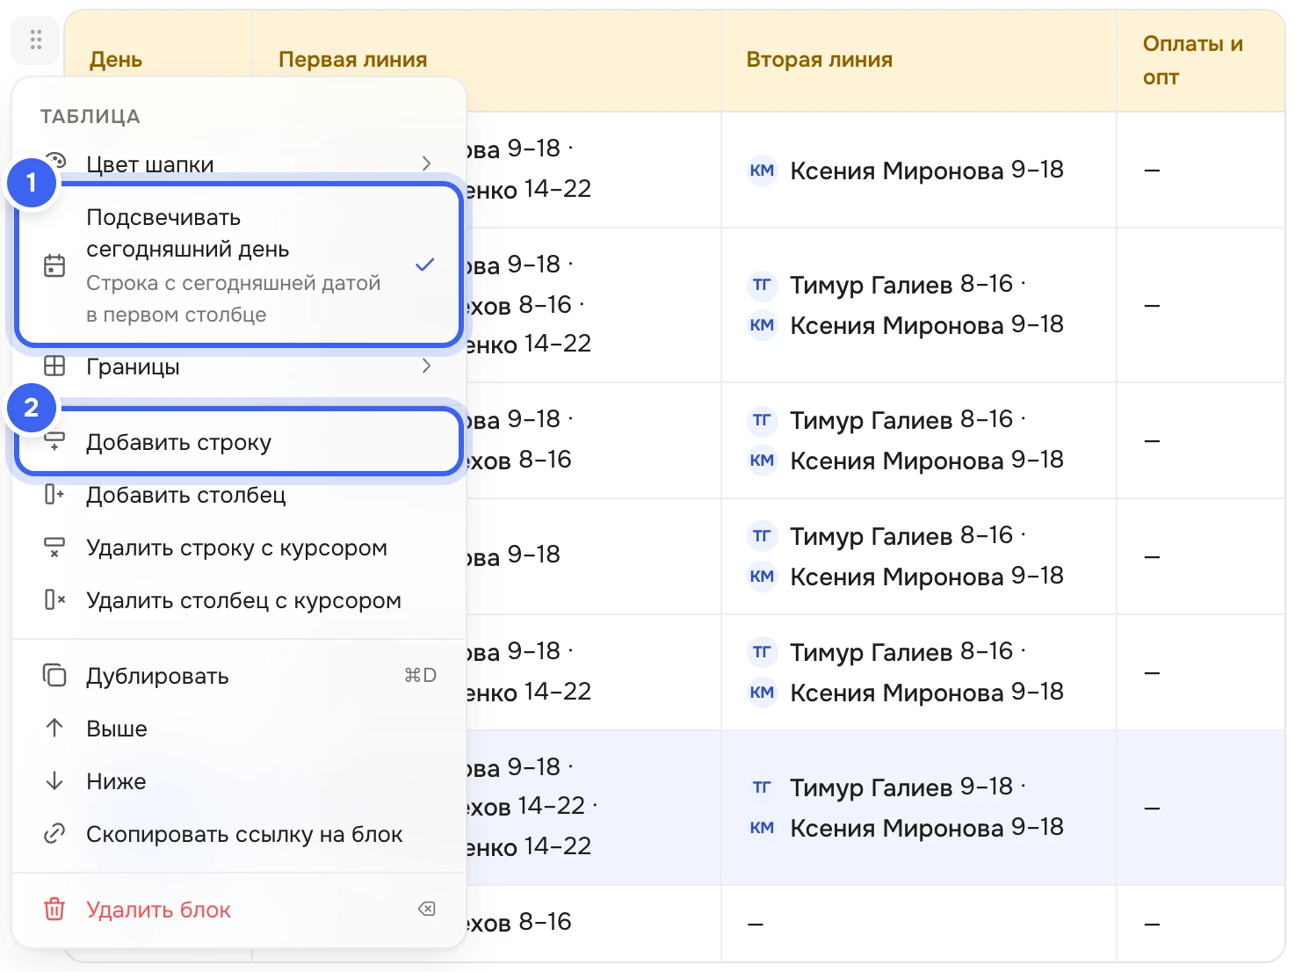The height and width of the screenshot is (972, 1295).
Task: Click the КМ avatar in the first row
Action: [x=762, y=170]
